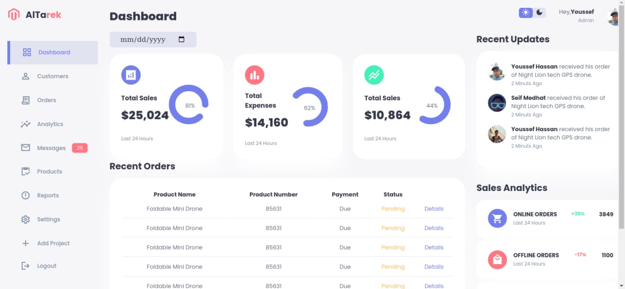Image resolution: width=625 pixels, height=289 pixels.
Task: Click the green trend icon above $10,864
Action: coord(374,75)
